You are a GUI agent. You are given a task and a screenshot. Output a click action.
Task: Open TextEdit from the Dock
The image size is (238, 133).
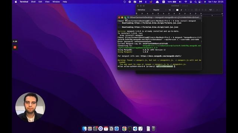click(x=141, y=129)
